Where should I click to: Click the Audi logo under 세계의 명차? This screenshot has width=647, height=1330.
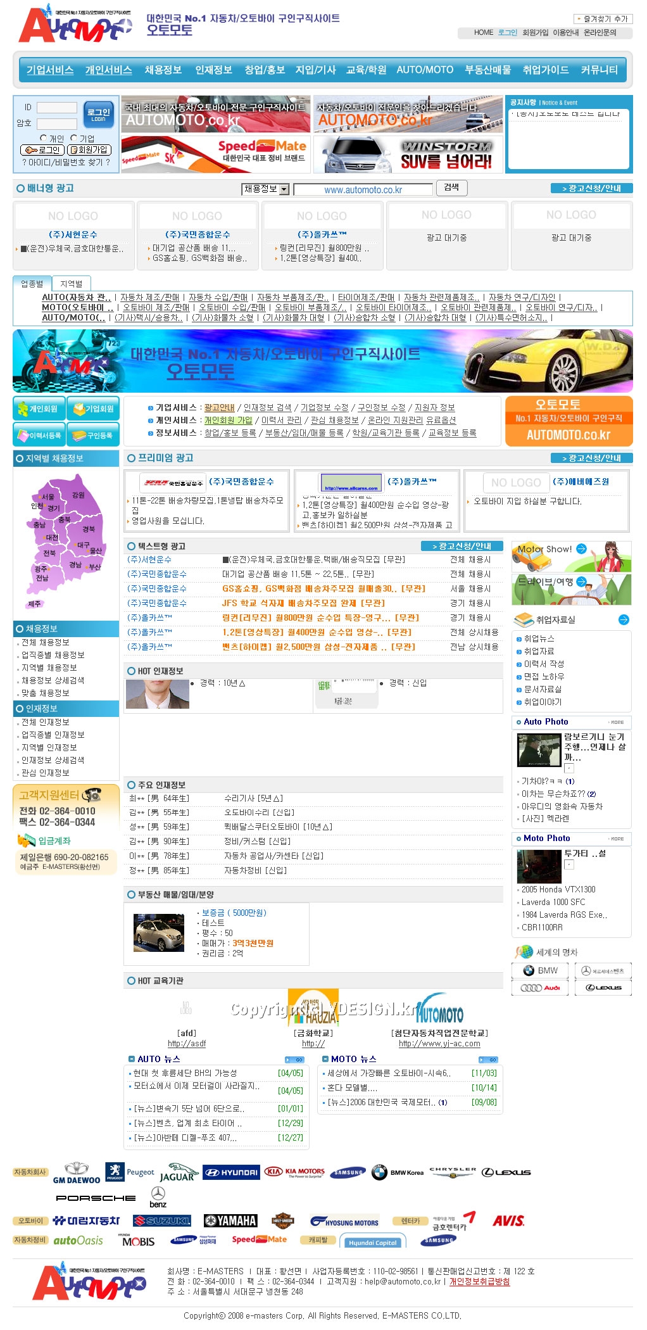[x=540, y=988]
